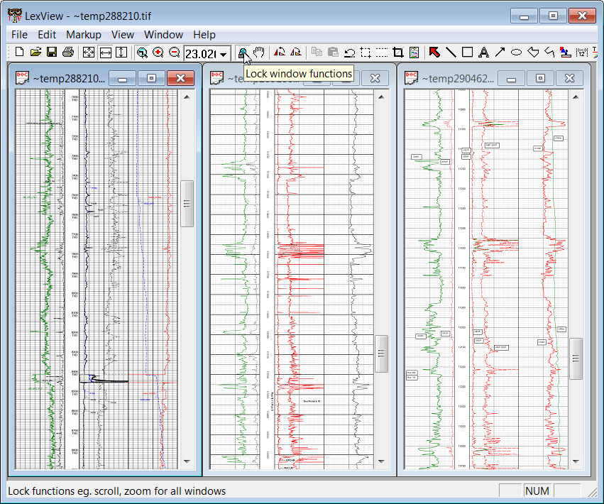Click the NUM status bar indicator
This screenshot has height=504, width=604.
click(x=537, y=491)
